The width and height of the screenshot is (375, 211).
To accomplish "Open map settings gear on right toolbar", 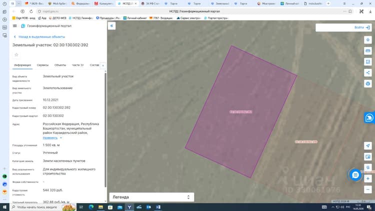I will point(368,39).
